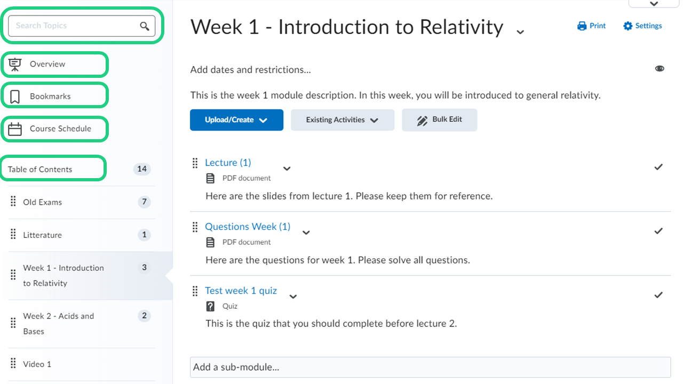
Task: Click the Overview presentation icon
Action: pos(15,64)
